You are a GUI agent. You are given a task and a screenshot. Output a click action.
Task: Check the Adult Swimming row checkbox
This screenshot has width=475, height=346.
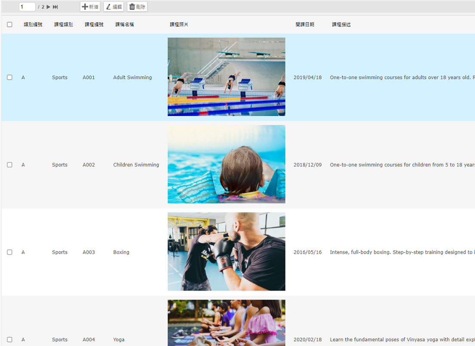(10, 77)
